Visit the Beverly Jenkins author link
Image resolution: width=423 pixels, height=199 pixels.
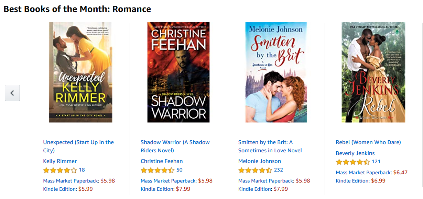pyautogui.click(x=355, y=153)
